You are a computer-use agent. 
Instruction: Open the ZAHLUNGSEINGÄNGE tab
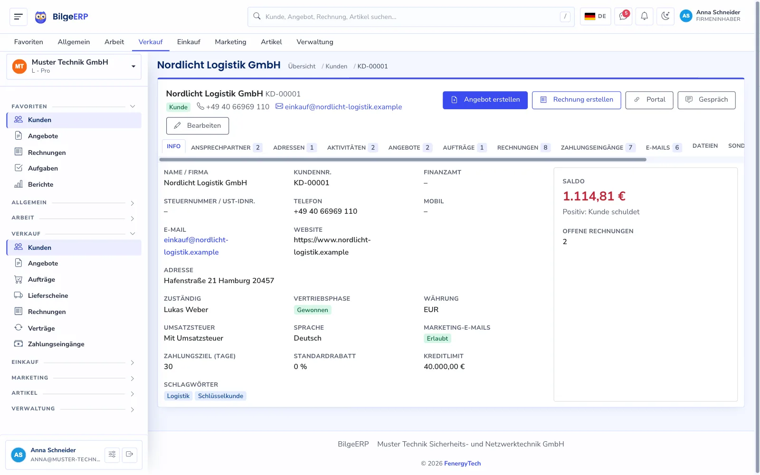598,147
